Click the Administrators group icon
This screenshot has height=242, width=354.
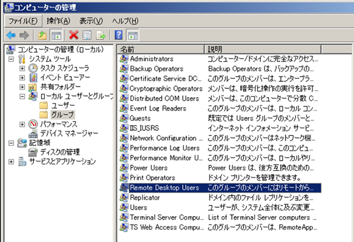click(124, 59)
